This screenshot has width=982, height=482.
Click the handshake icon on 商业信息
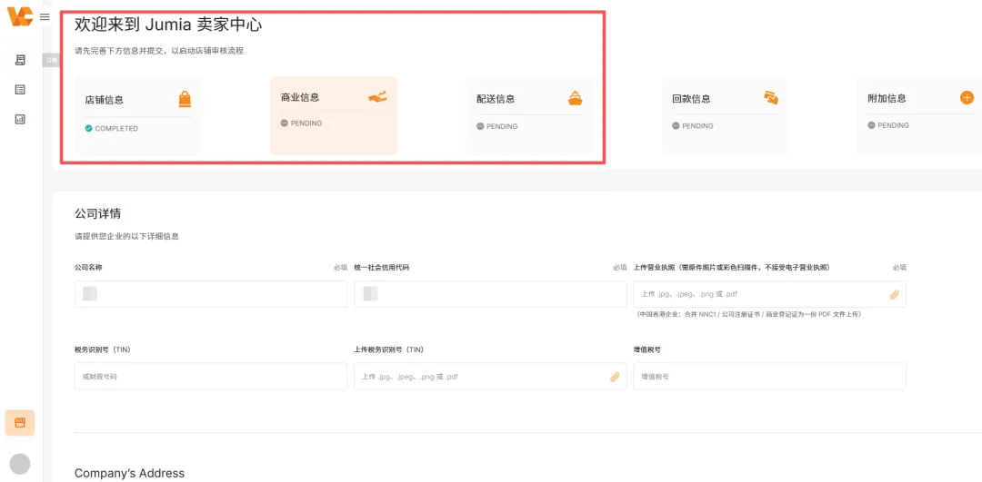pyautogui.click(x=377, y=96)
